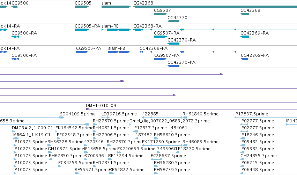The image size is (297, 175).
Task: Select the CG42370-PA protein label
Action: 181,62
